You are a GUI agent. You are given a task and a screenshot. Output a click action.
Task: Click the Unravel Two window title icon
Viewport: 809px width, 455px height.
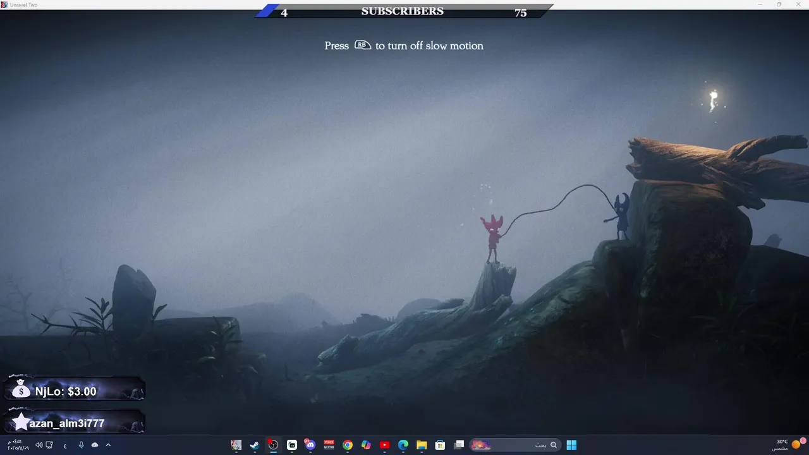[4, 4]
